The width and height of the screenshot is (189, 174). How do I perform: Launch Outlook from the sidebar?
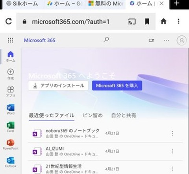11,162
